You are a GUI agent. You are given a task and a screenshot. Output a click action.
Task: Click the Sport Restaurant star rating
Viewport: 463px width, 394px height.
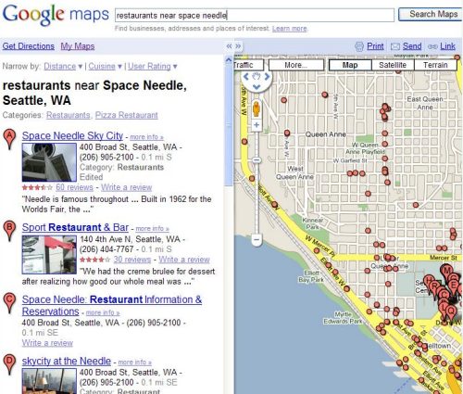[x=95, y=260]
